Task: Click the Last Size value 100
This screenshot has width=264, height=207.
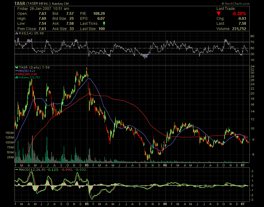Action: click(102, 29)
